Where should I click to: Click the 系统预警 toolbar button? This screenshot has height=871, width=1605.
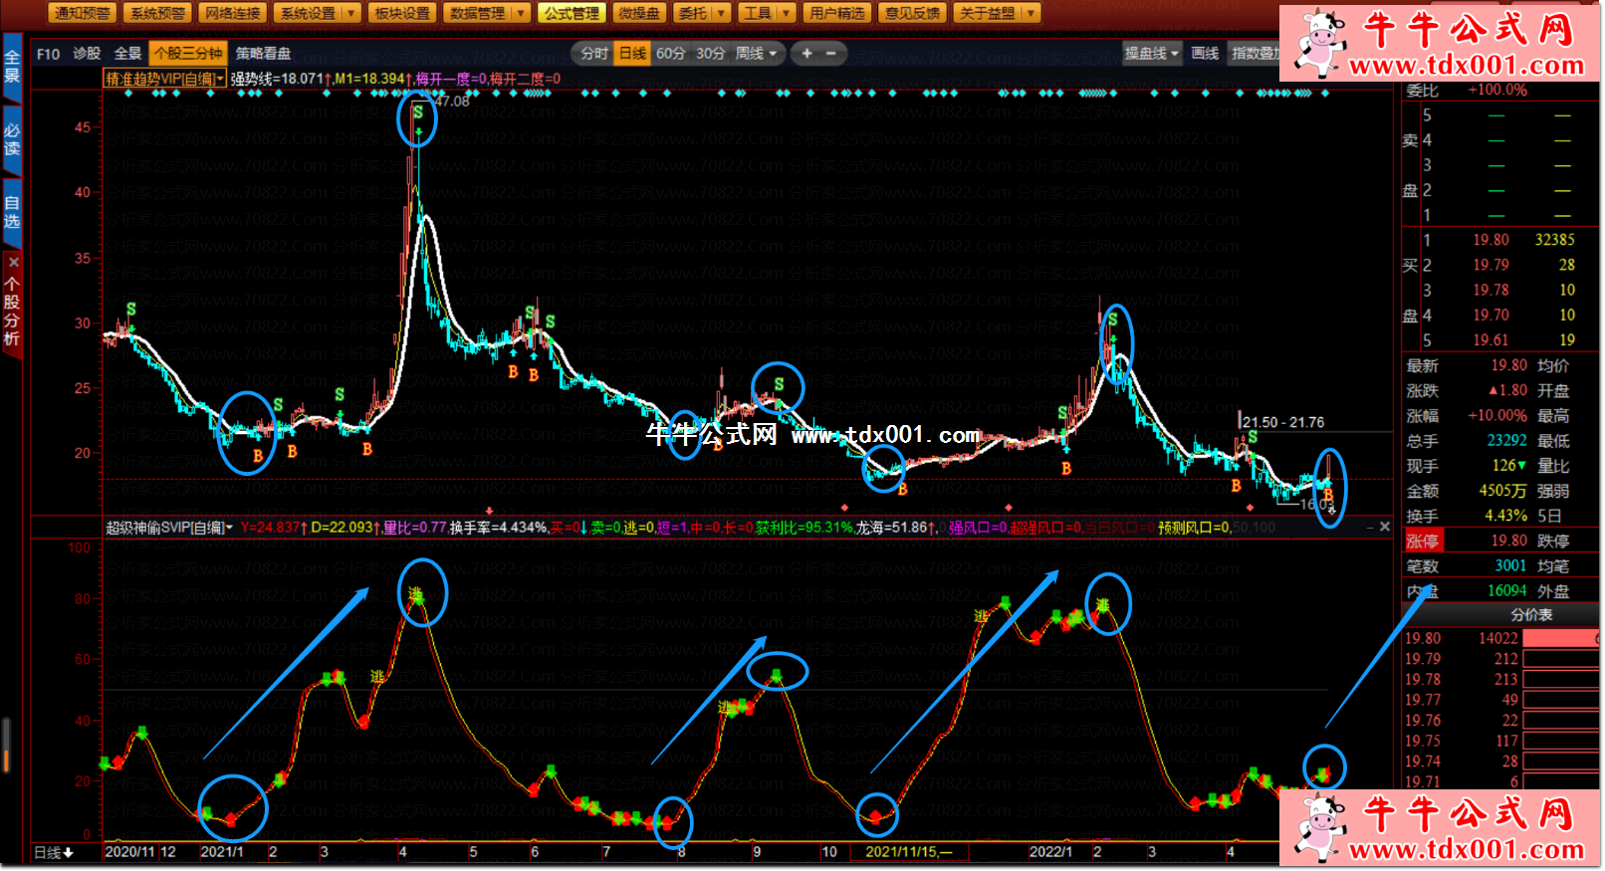click(x=157, y=13)
